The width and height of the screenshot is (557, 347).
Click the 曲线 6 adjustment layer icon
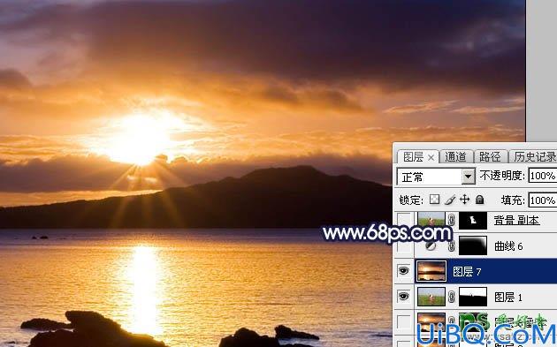pyautogui.click(x=431, y=245)
